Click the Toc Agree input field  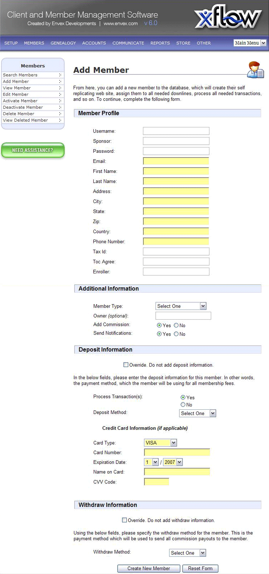coord(176,261)
